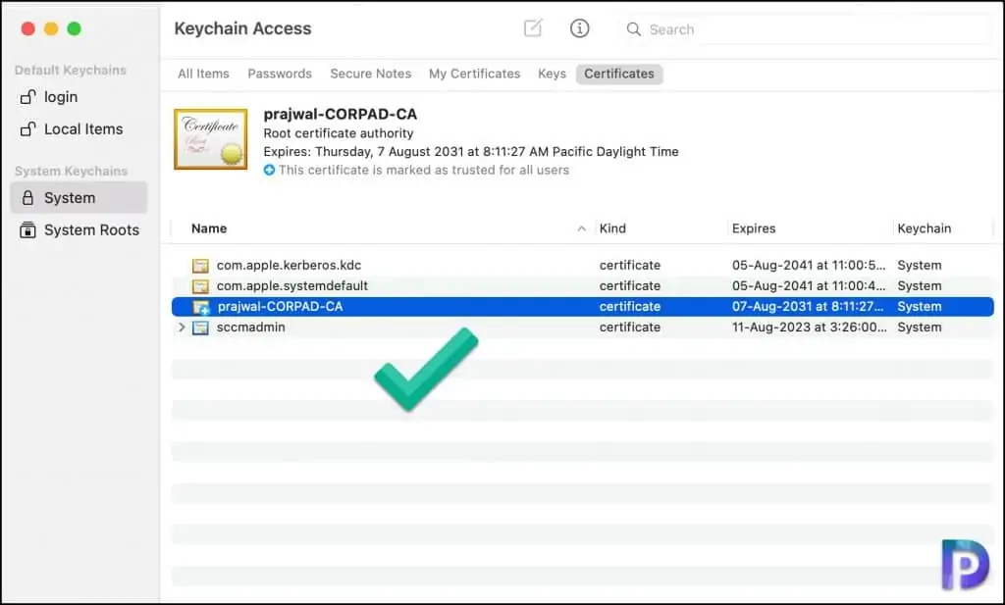Click the com.apple.kerberos.kdc certificate icon

(200, 266)
